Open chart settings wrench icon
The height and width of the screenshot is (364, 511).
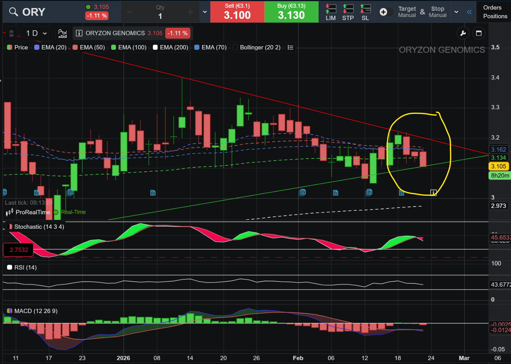463,33
